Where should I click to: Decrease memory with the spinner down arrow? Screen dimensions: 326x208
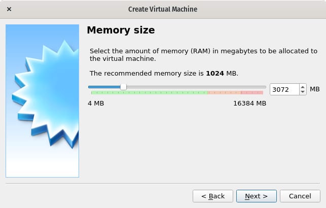pyautogui.click(x=303, y=92)
